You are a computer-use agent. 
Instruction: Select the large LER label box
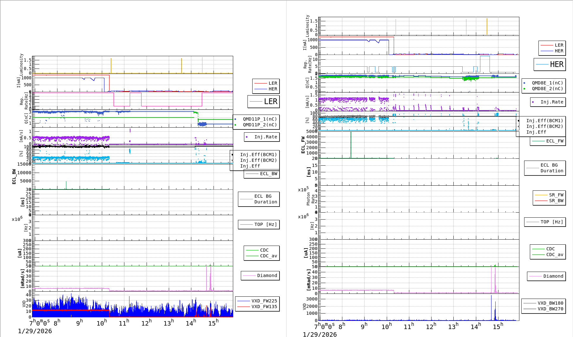[264, 102]
